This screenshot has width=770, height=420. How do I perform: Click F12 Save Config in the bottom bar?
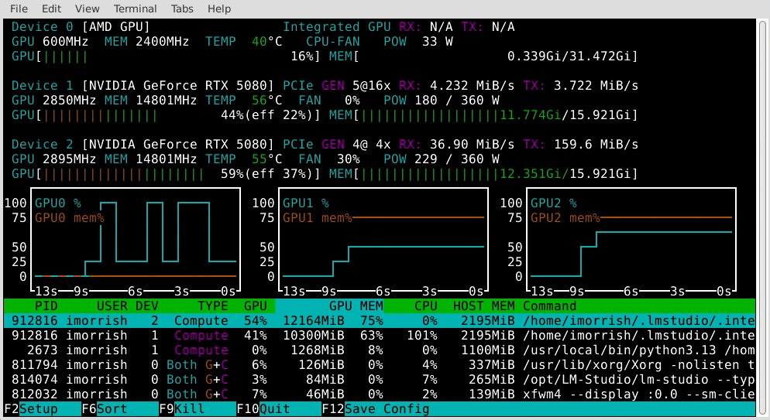(376, 408)
